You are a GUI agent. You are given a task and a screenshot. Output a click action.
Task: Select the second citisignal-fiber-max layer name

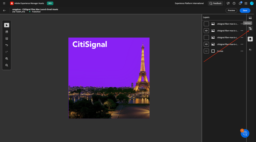pos(228,31)
